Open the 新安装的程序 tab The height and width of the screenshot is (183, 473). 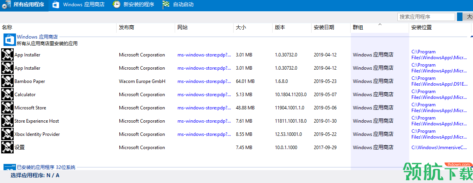click(x=133, y=5)
